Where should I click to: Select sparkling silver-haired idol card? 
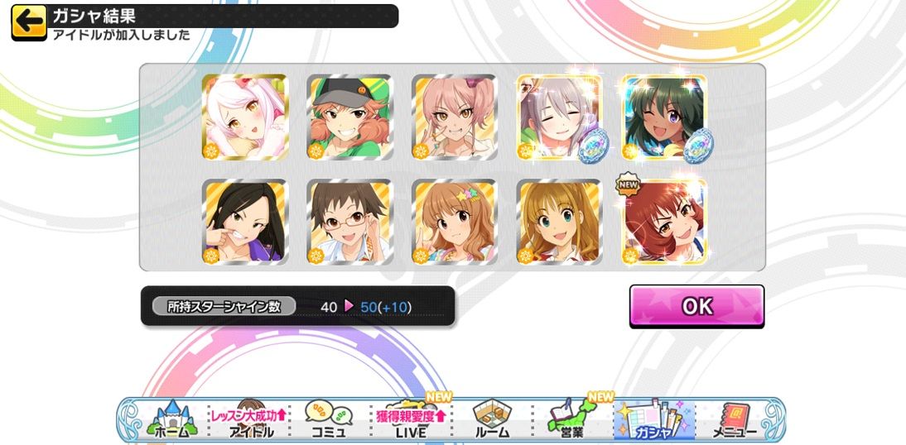tap(560, 117)
